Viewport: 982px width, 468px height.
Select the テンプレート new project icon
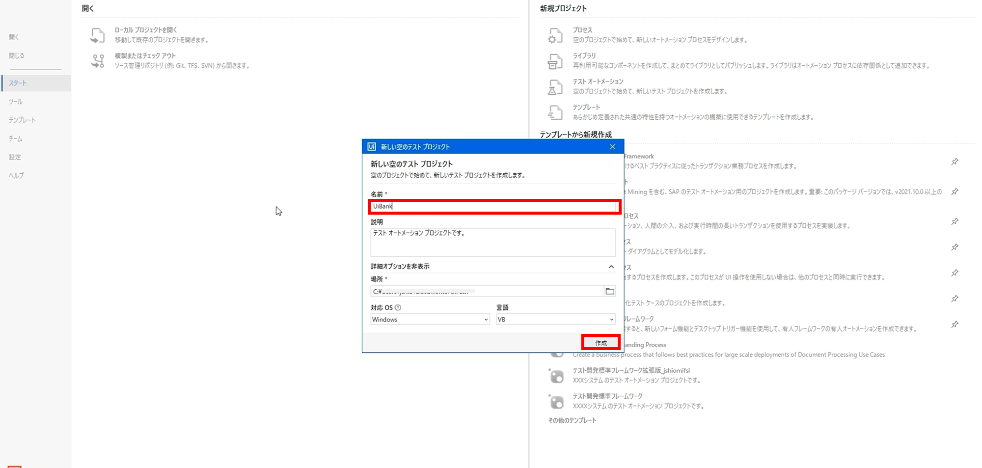[x=555, y=112]
